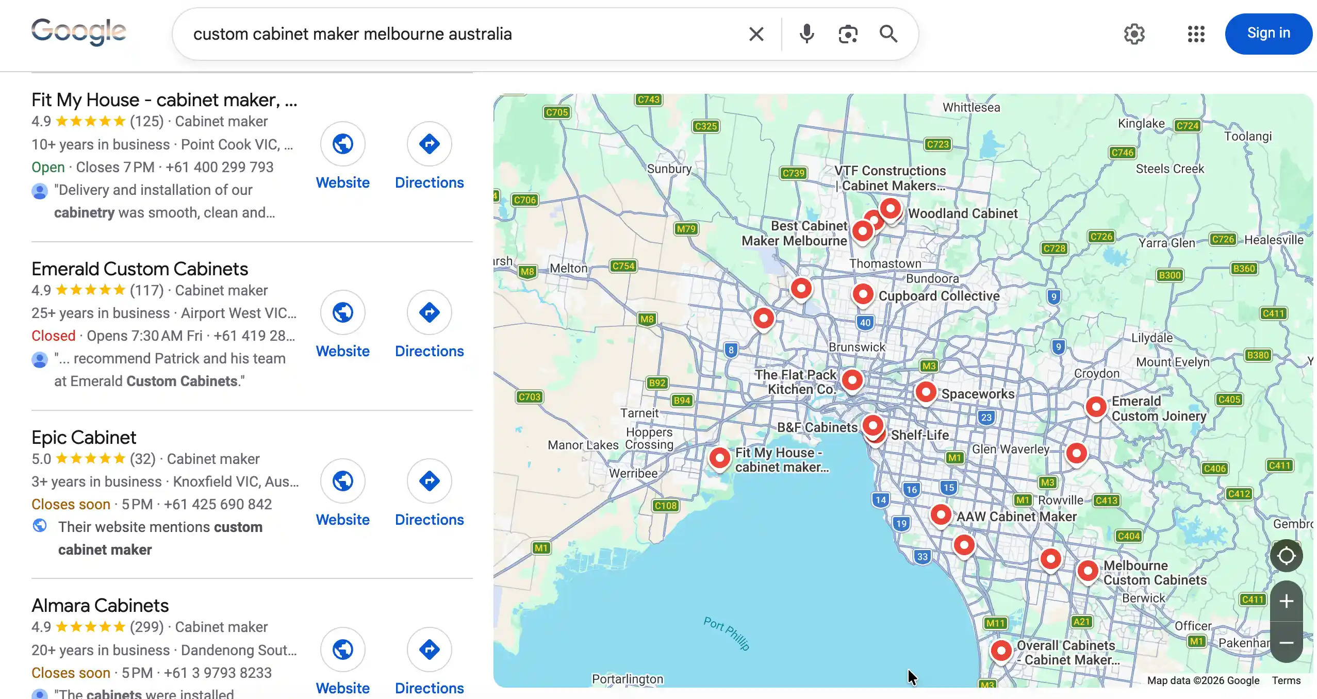Click the 'Delivery and installation' review snippet
1317x699 pixels.
click(x=164, y=201)
